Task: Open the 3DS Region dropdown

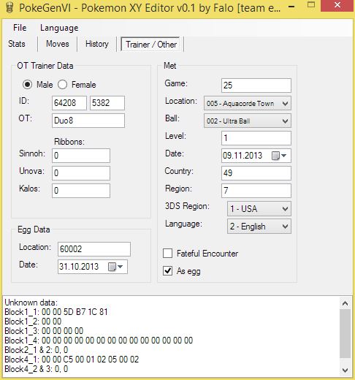Action: 259,209
